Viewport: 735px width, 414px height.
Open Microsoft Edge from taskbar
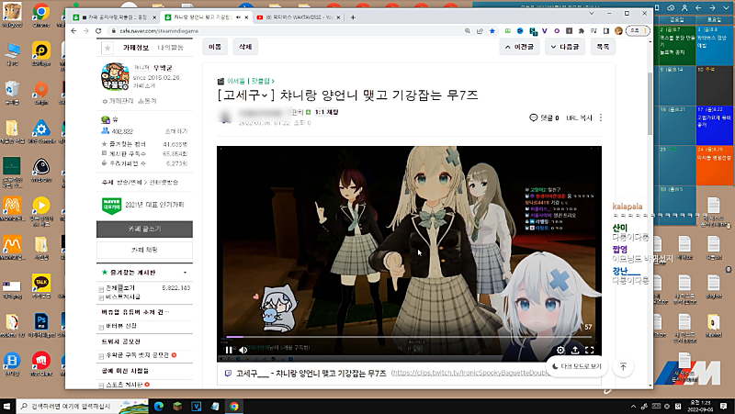tap(158, 406)
